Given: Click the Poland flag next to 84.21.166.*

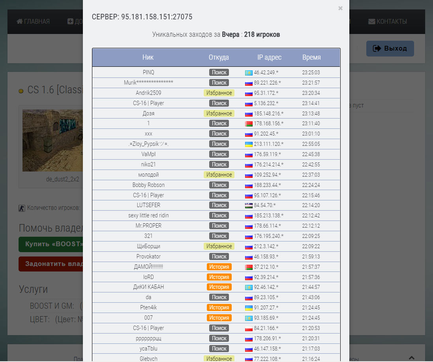Looking at the screenshot, I should (x=249, y=328).
